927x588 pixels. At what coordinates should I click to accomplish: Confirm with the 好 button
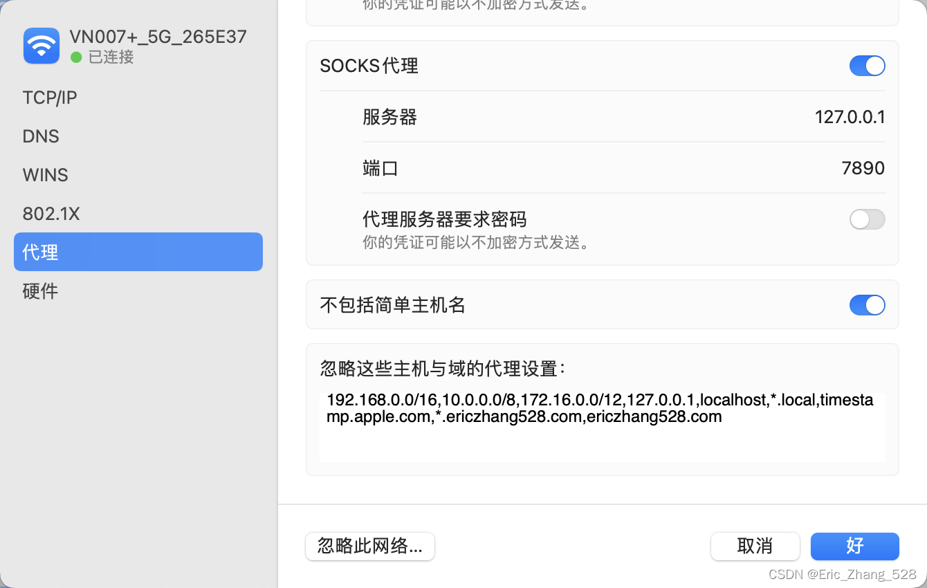pyautogui.click(x=854, y=546)
